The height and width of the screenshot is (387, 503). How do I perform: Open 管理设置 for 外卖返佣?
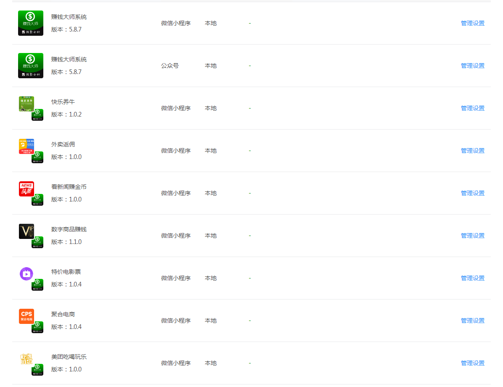click(472, 150)
